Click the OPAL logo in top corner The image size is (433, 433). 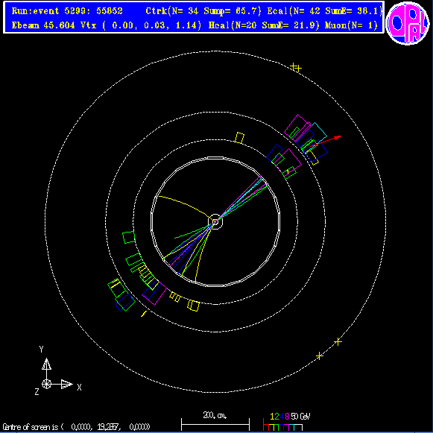[x=408, y=22]
